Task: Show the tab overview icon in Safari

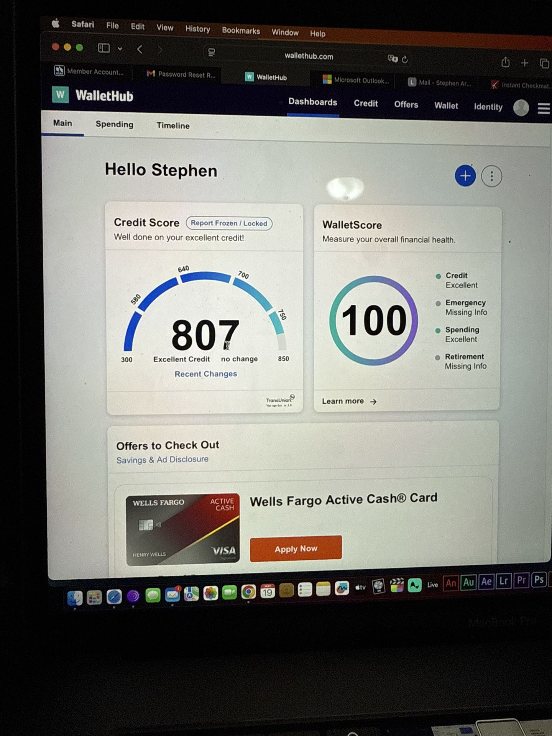Action: (544, 64)
